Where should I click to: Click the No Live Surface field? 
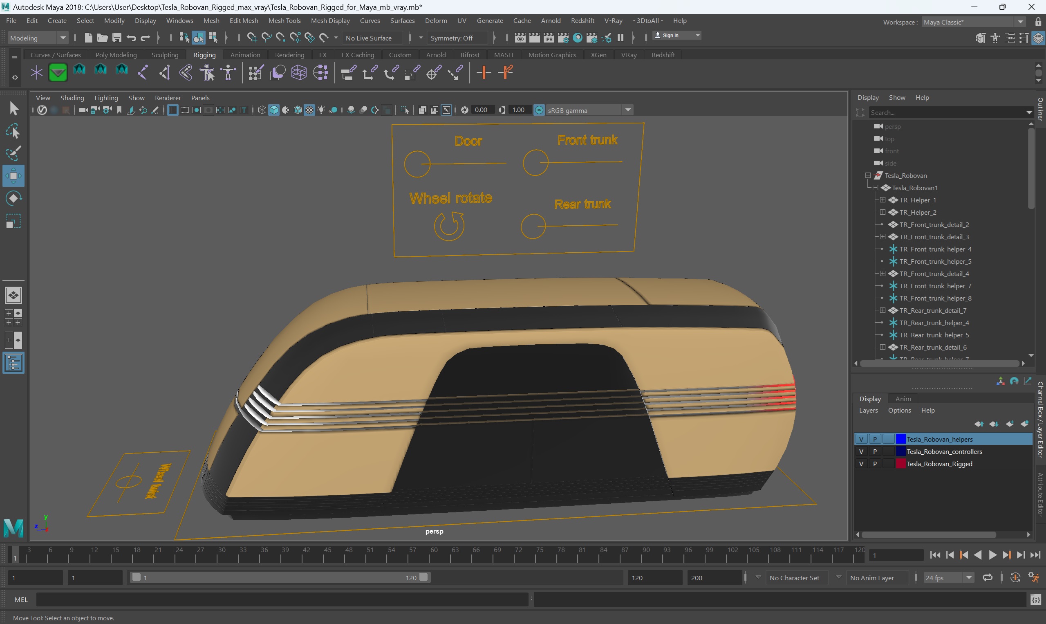[x=372, y=38]
